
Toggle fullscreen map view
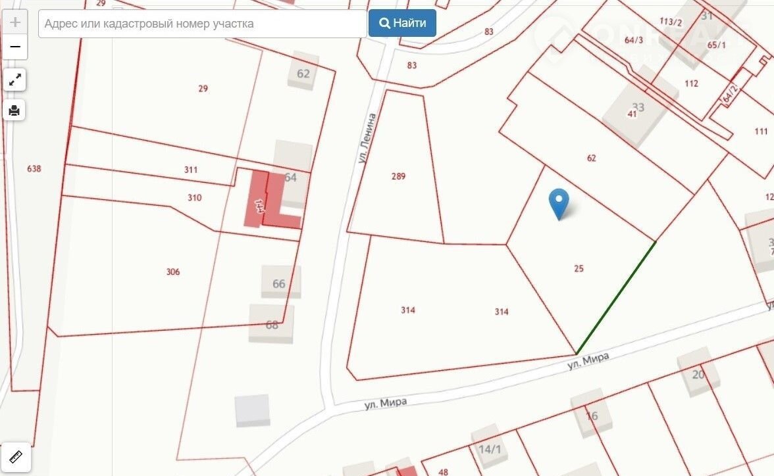pos(15,80)
